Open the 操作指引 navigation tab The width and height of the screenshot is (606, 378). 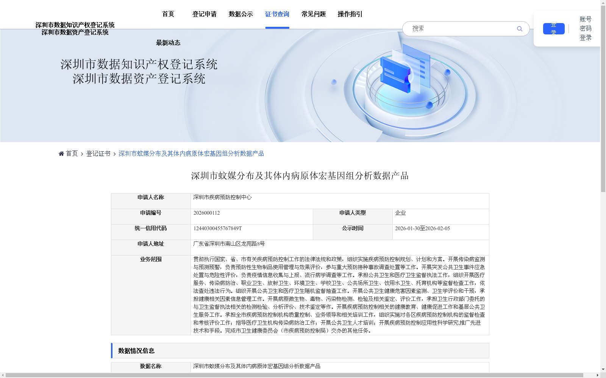coord(350,14)
